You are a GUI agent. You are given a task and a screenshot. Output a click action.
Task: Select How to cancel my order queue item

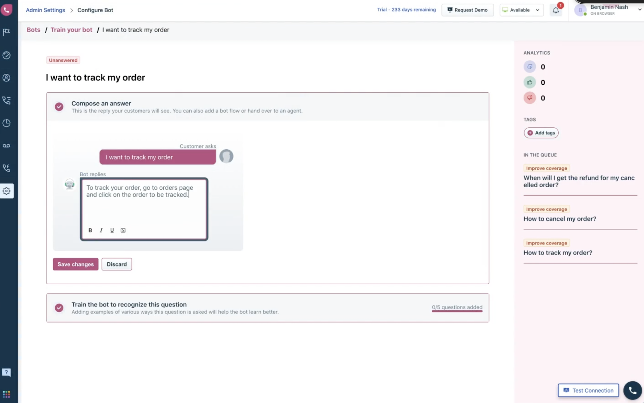click(x=560, y=219)
